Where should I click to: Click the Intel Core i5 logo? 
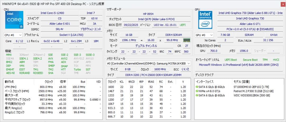click(x=14, y=20)
